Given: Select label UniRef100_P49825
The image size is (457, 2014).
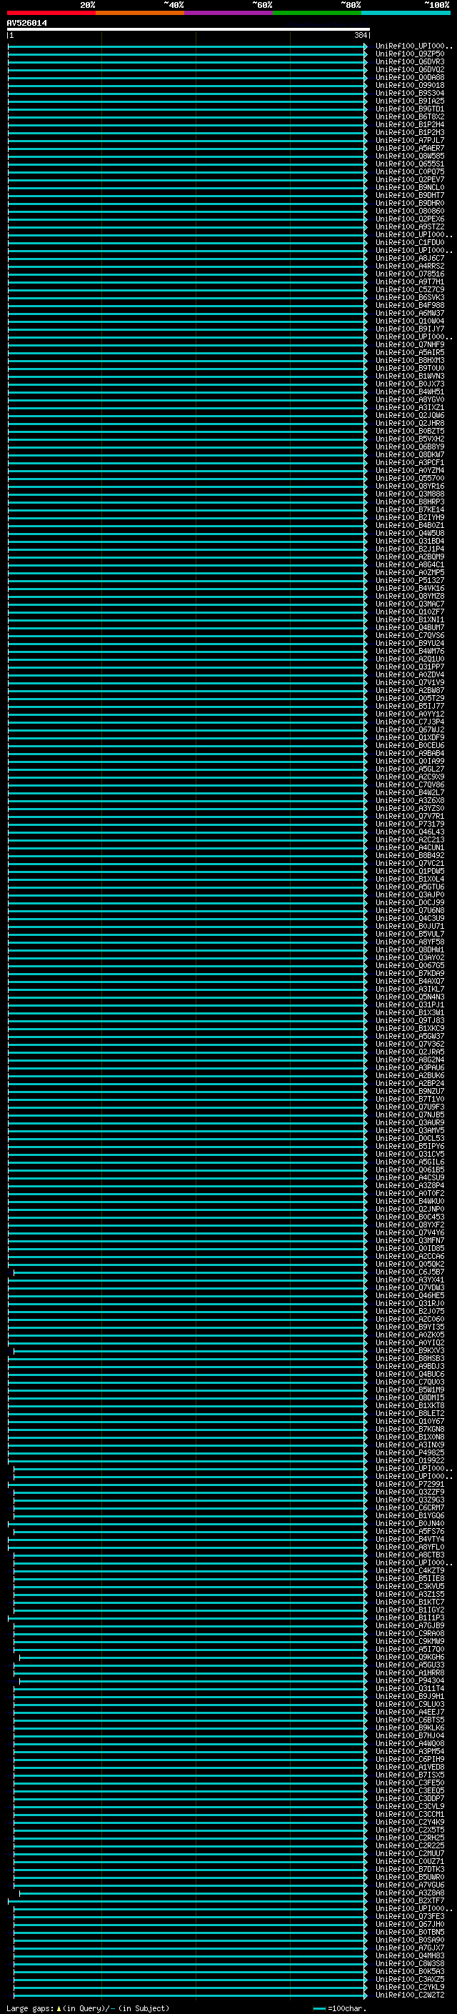Looking at the screenshot, I should [x=409, y=1454].
